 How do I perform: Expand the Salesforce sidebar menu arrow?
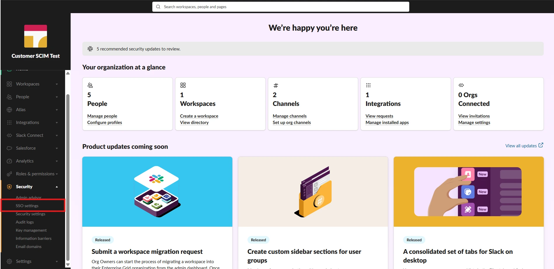click(x=57, y=148)
